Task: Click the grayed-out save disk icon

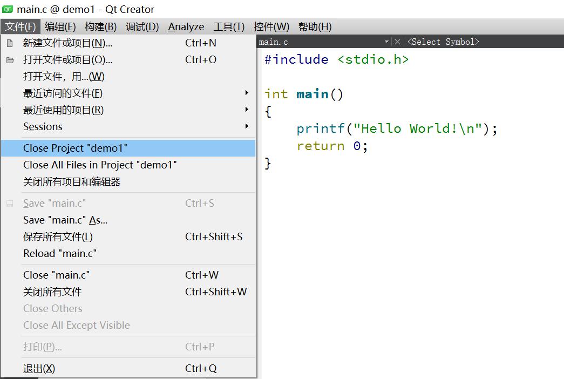Action: pos(10,204)
